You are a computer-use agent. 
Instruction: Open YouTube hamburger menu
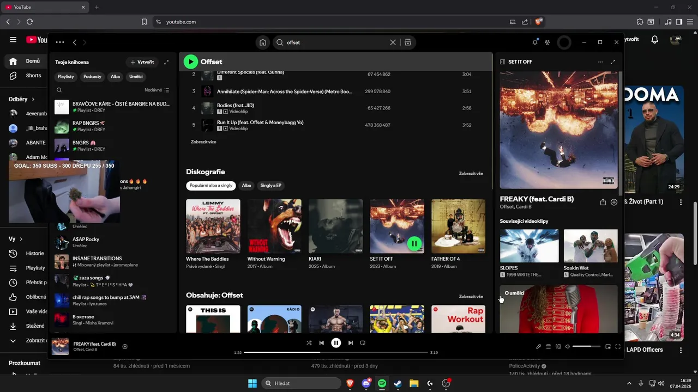tap(13, 39)
